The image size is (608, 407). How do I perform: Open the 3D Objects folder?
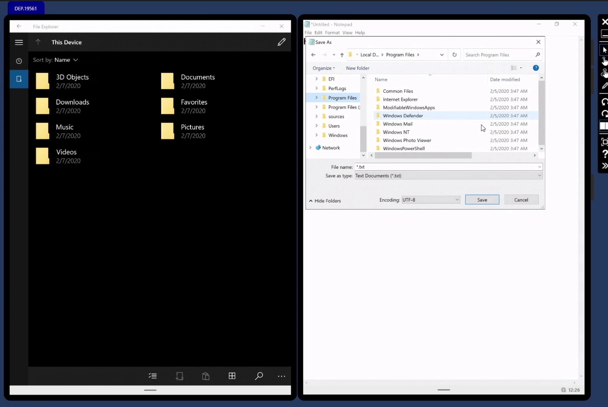tap(62, 81)
